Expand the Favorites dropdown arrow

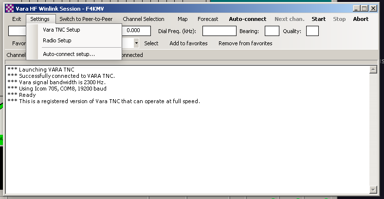pos(136,43)
